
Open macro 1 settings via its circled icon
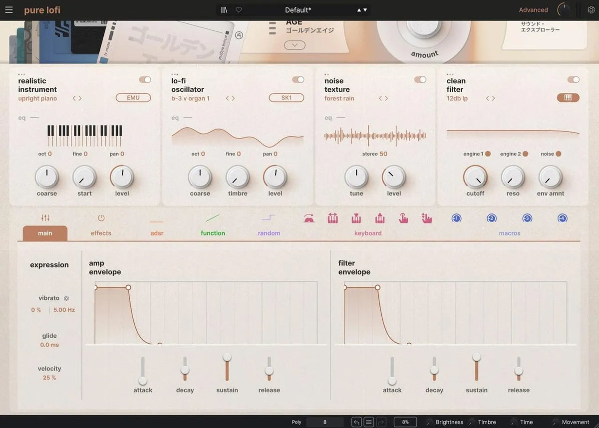point(456,218)
